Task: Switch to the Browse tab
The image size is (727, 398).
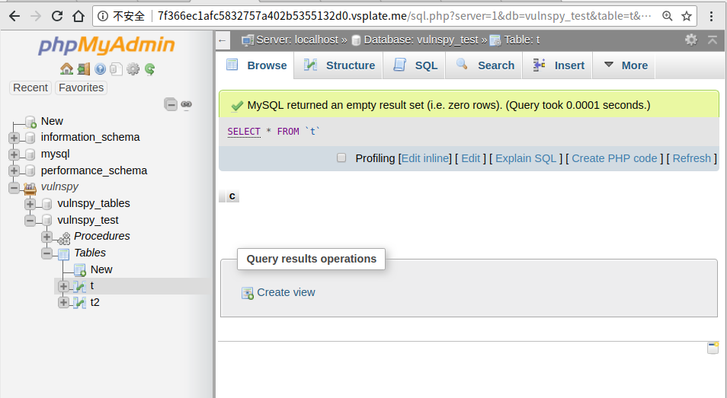Action: click(255, 65)
